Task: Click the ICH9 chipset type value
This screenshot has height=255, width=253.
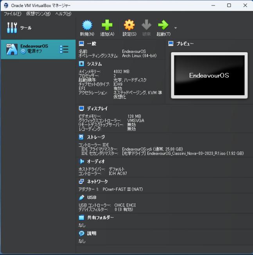Action: 118,84
